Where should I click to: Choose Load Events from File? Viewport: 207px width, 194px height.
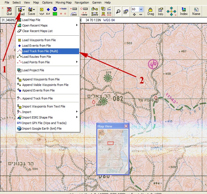click(48, 46)
